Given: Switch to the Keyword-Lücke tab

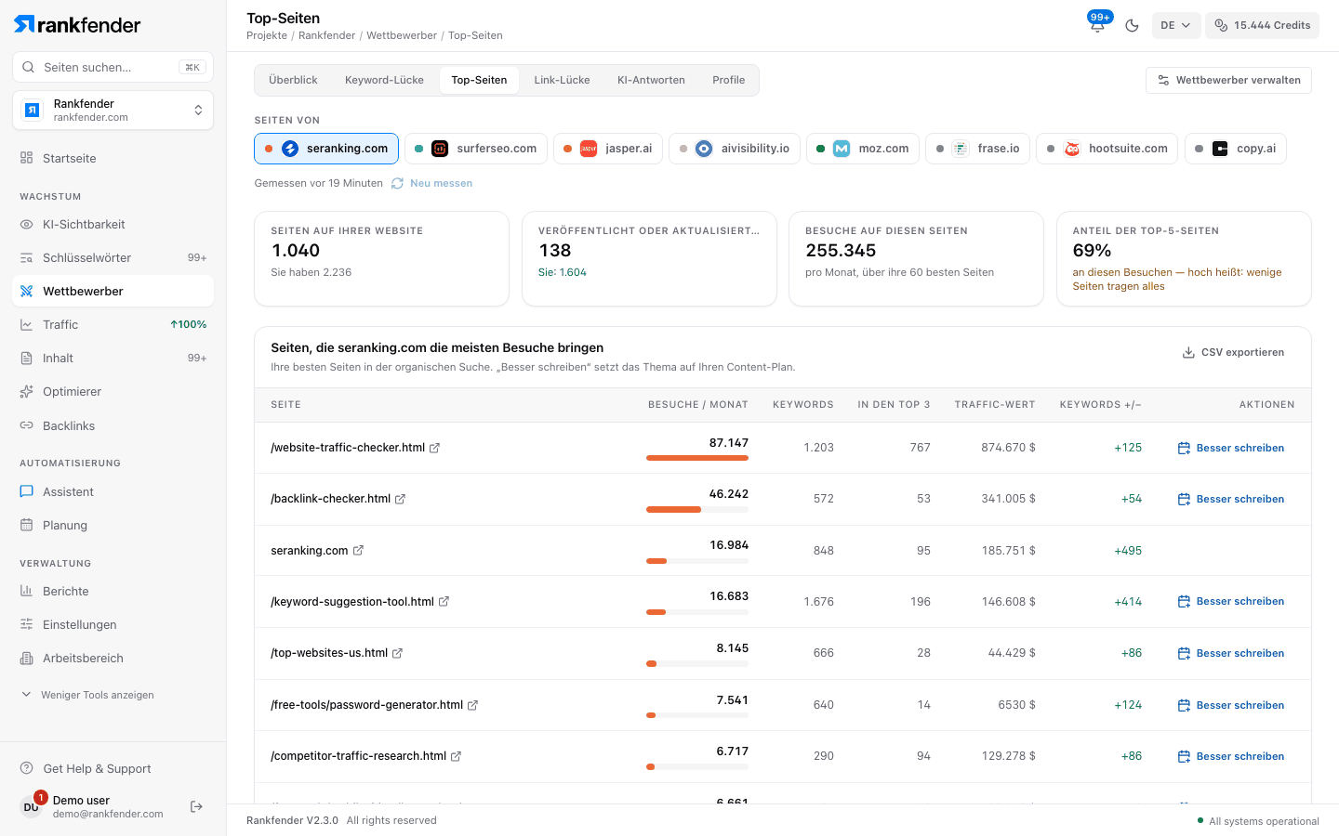Looking at the screenshot, I should coord(384,80).
